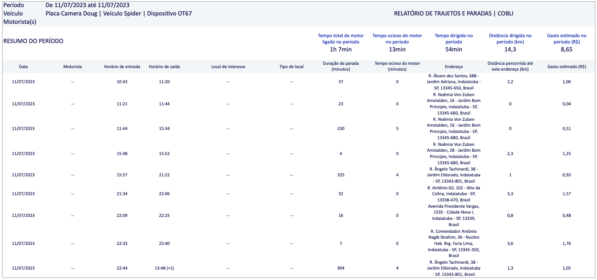Click the 'Horário de entrada' column header
The image size is (597, 280).
[122, 66]
